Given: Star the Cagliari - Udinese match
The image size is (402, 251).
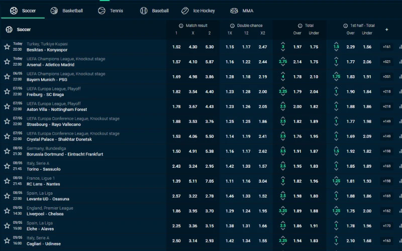Looking at the screenshot, I should [x=7, y=241].
